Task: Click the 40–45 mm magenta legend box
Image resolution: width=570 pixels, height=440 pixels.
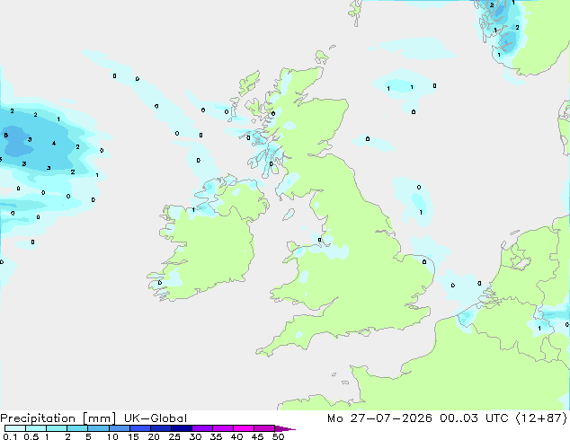Action: tap(244, 428)
